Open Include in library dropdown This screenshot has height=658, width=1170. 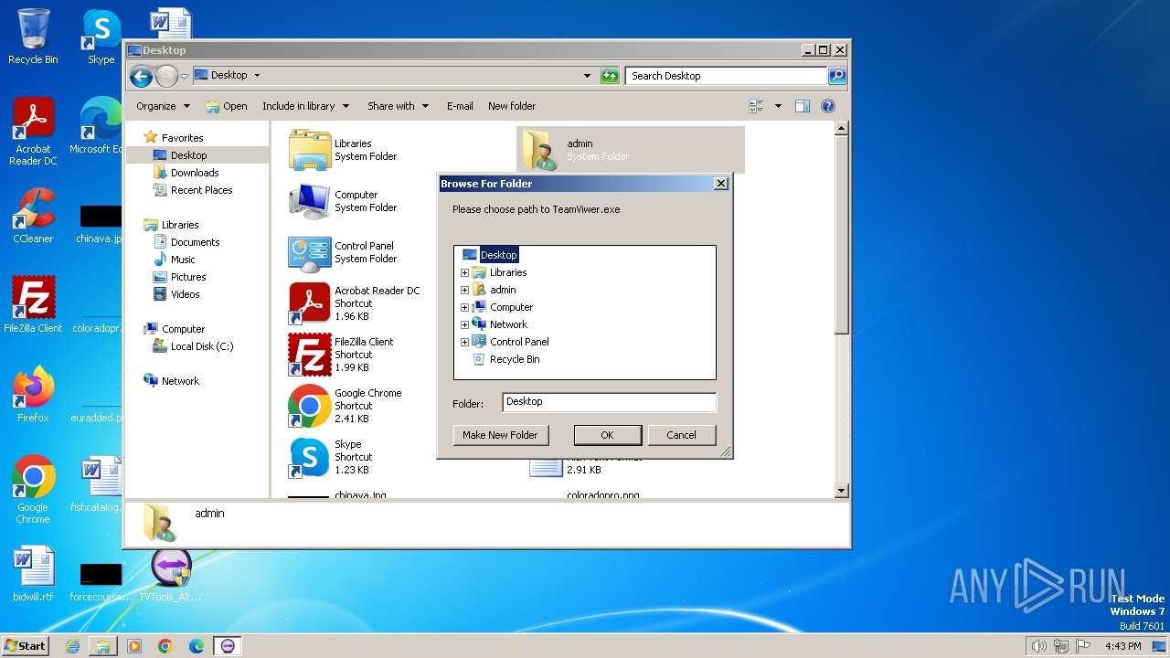[x=305, y=106]
